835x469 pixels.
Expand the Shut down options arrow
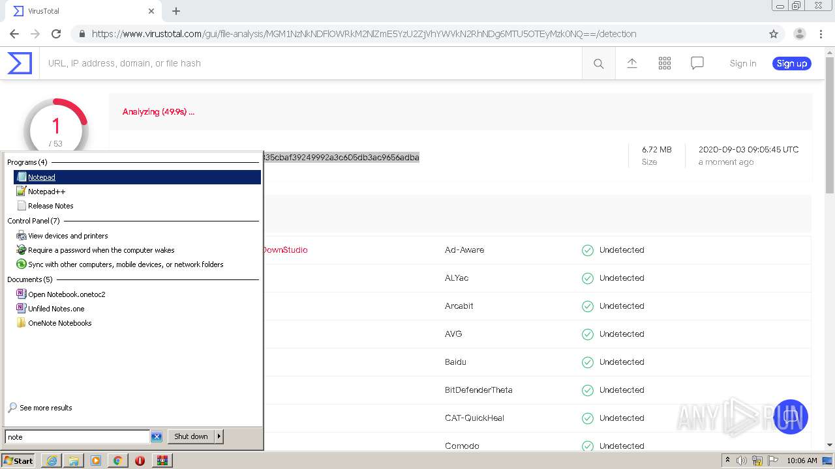tap(219, 436)
